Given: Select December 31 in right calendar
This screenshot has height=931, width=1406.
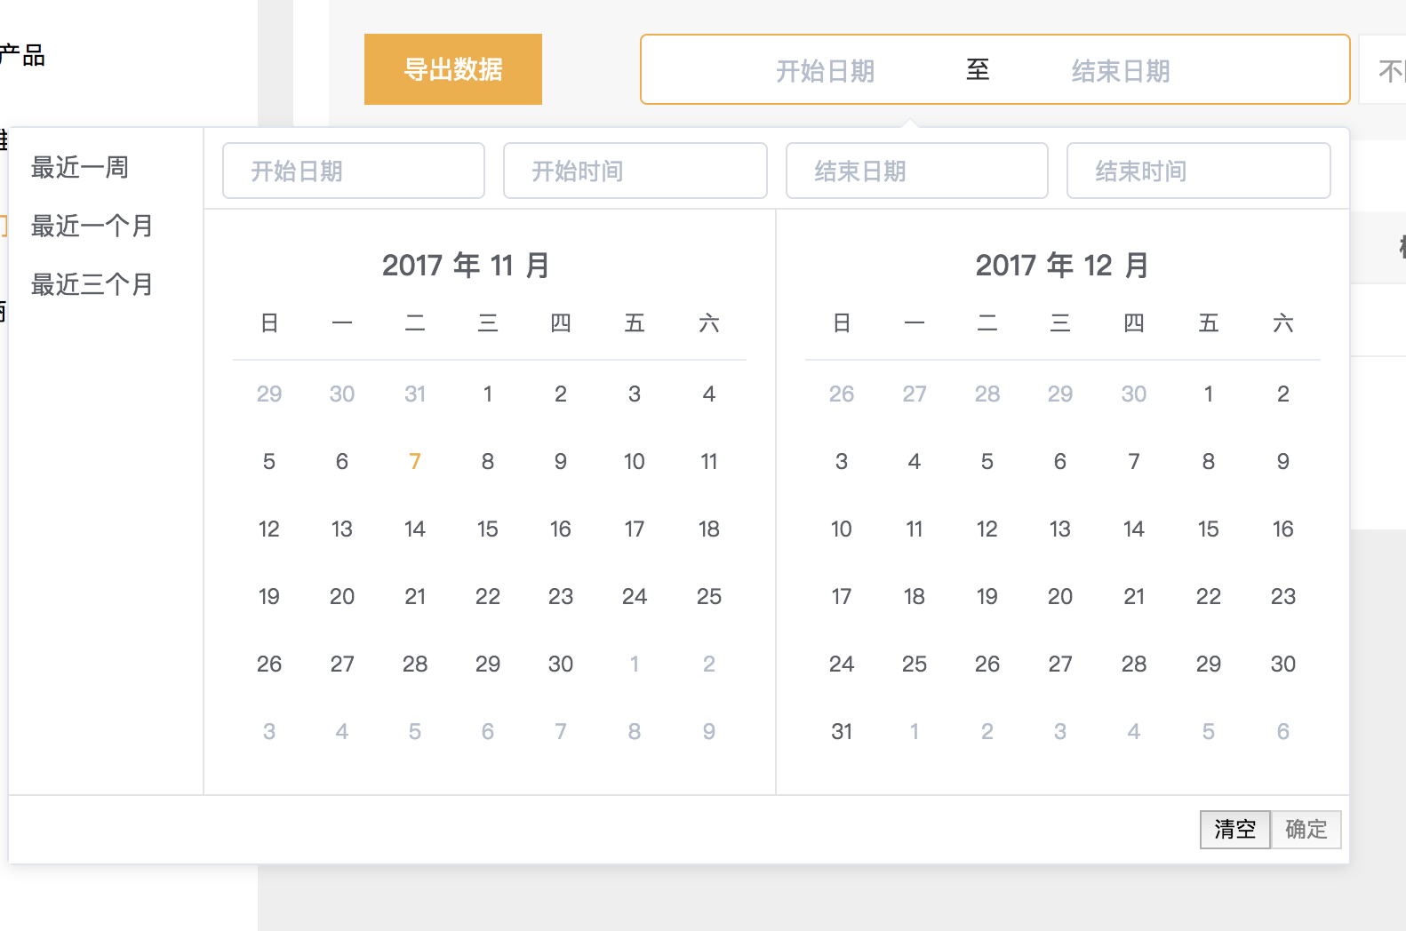Looking at the screenshot, I should pyautogui.click(x=842, y=731).
